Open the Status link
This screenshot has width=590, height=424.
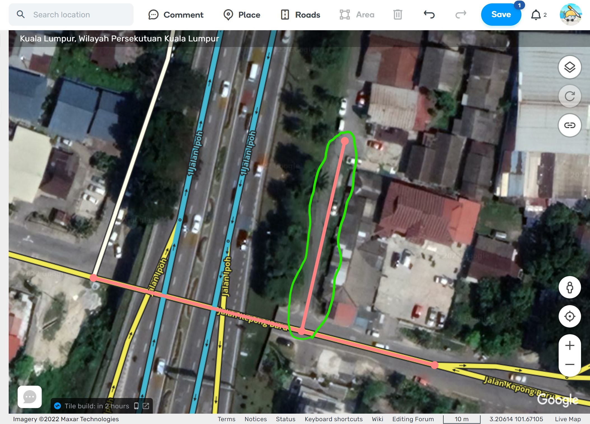point(285,419)
